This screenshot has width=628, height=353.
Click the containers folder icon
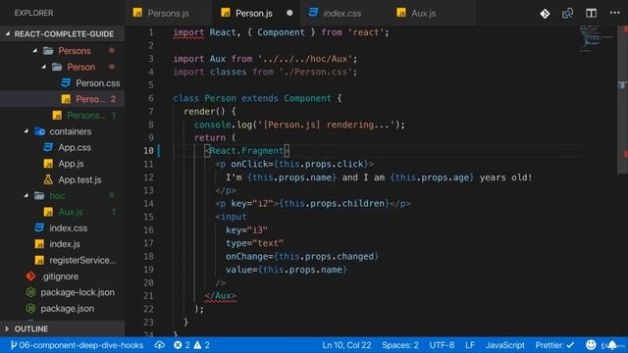click(x=39, y=131)
